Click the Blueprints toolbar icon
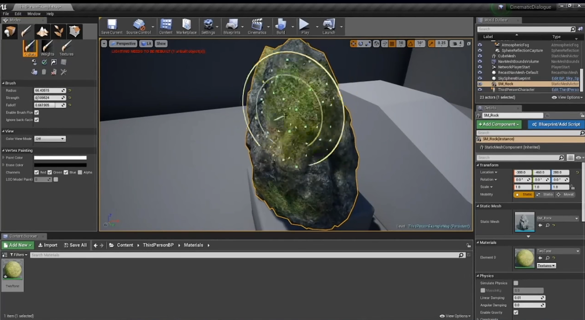Screen dimensions: 585x320 (x=232, y=25)
